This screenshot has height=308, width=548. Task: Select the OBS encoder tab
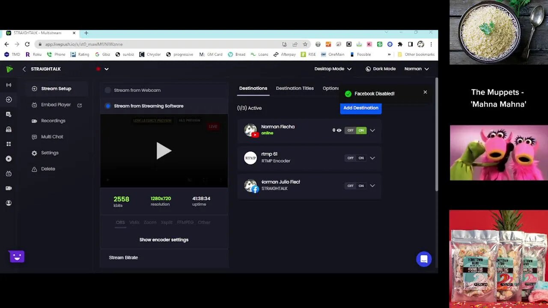(x=121, y=222)
